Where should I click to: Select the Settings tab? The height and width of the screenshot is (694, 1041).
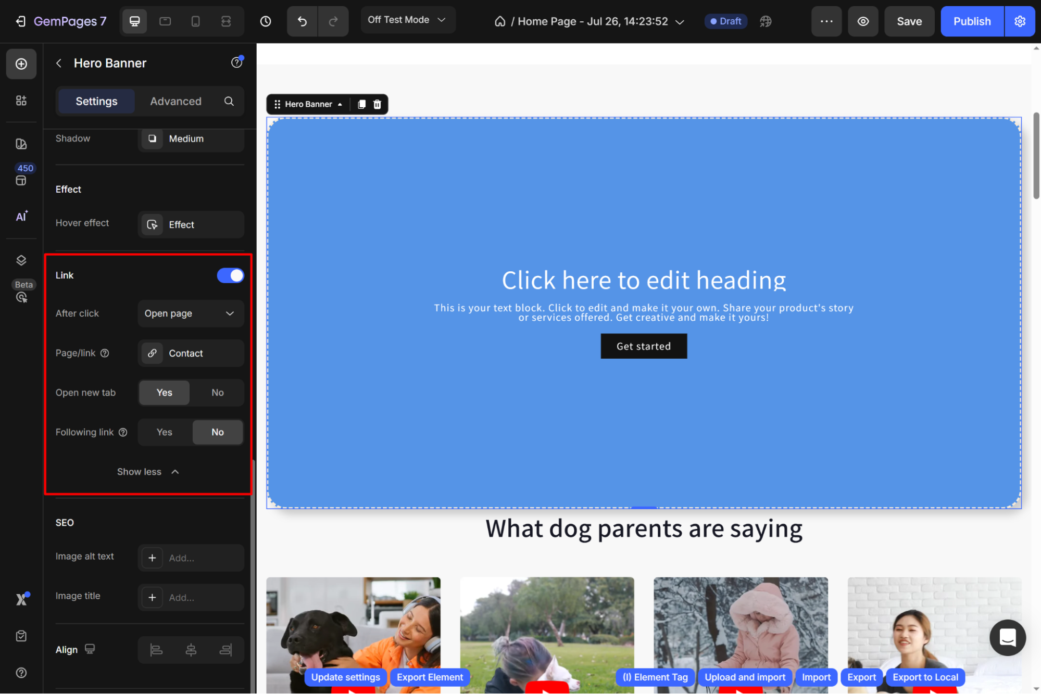(96, 101)
